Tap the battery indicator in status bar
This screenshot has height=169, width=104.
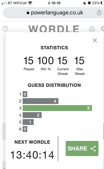coord(102,3)
